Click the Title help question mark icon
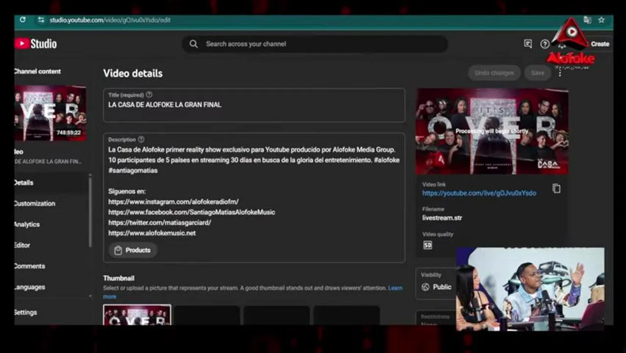626x353 pixels. pos(149,95)
